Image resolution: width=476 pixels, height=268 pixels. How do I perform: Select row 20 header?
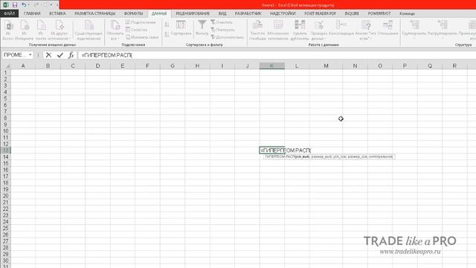[5, 196]
